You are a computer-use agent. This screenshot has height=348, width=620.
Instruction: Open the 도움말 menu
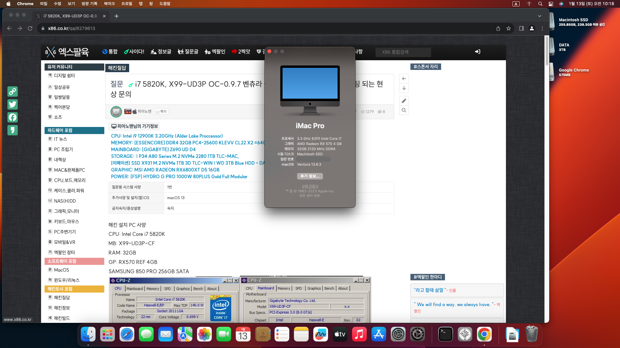click(x=165, y=4)
